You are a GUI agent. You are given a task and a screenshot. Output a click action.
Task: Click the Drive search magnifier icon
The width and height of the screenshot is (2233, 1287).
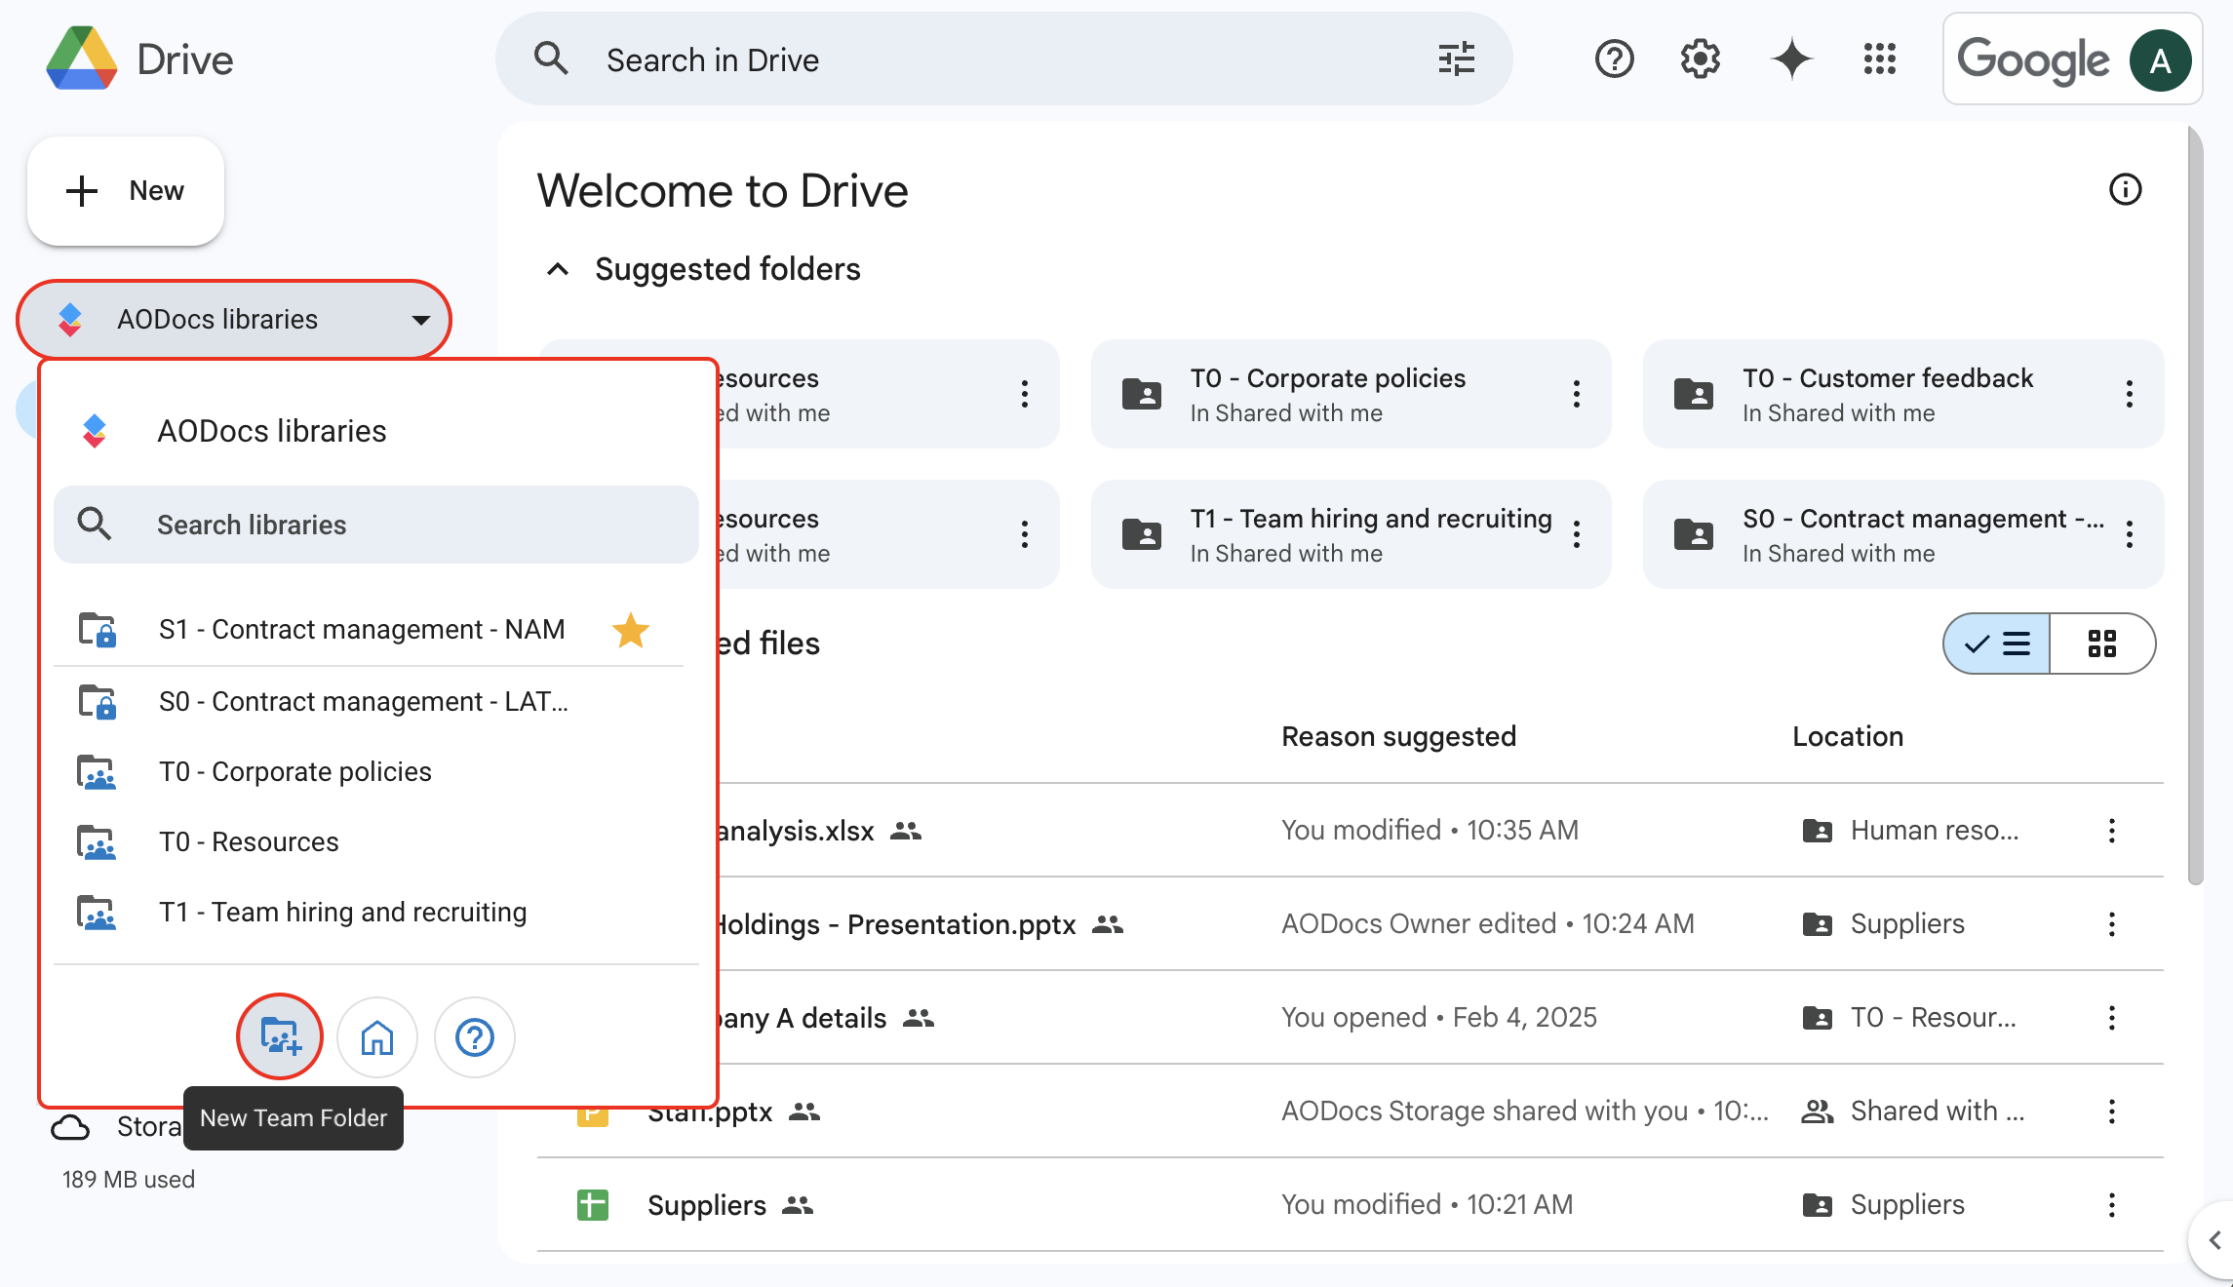551,58
